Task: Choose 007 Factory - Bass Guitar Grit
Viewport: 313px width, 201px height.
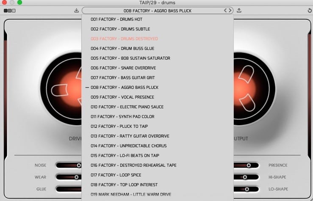Action: pyautogui.click(x=158, y=78)
